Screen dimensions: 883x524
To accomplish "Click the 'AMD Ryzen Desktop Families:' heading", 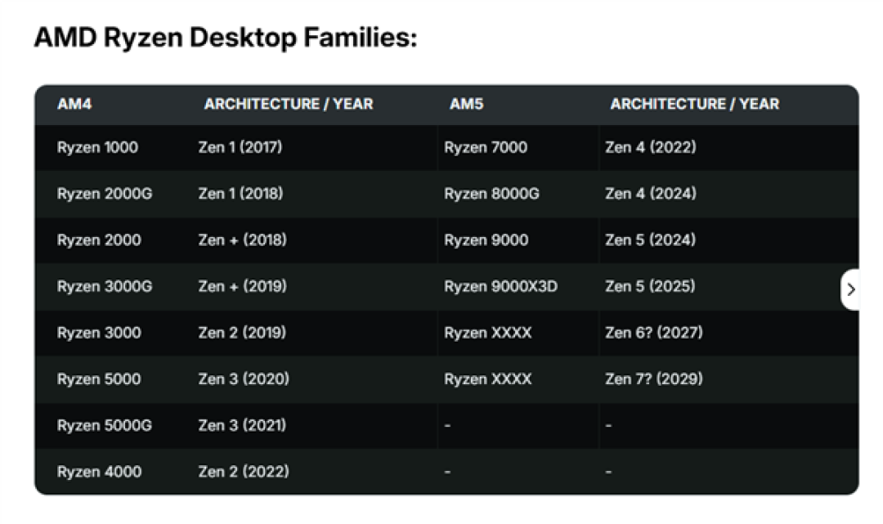I will (226, 38).
